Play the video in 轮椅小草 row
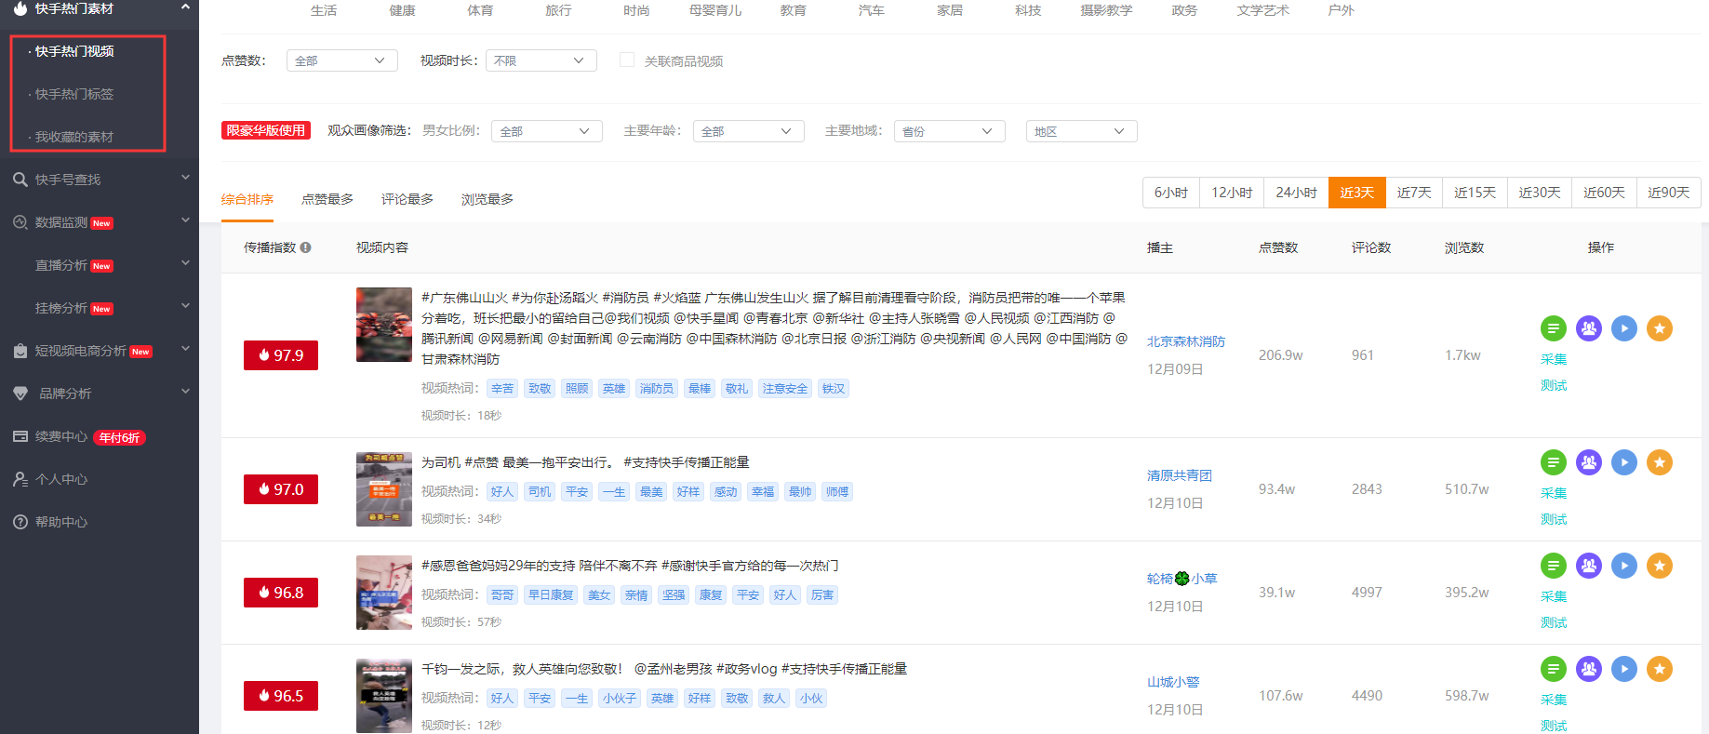Viewport: 1709px width, 734px height. [x=1623, y=566]
